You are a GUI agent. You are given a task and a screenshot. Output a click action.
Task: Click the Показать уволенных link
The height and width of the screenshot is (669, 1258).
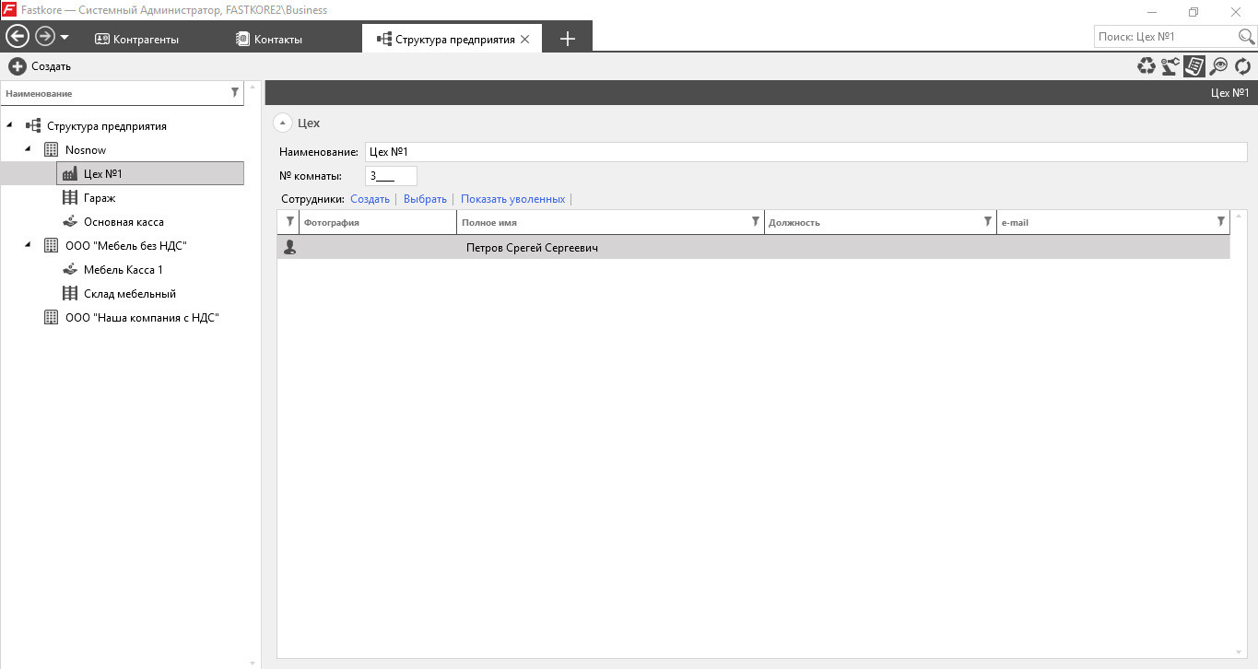click(x=512, y=199)
